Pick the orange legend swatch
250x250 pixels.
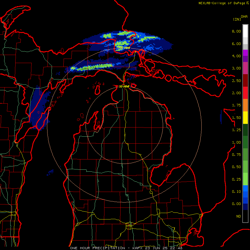[245, 105]
